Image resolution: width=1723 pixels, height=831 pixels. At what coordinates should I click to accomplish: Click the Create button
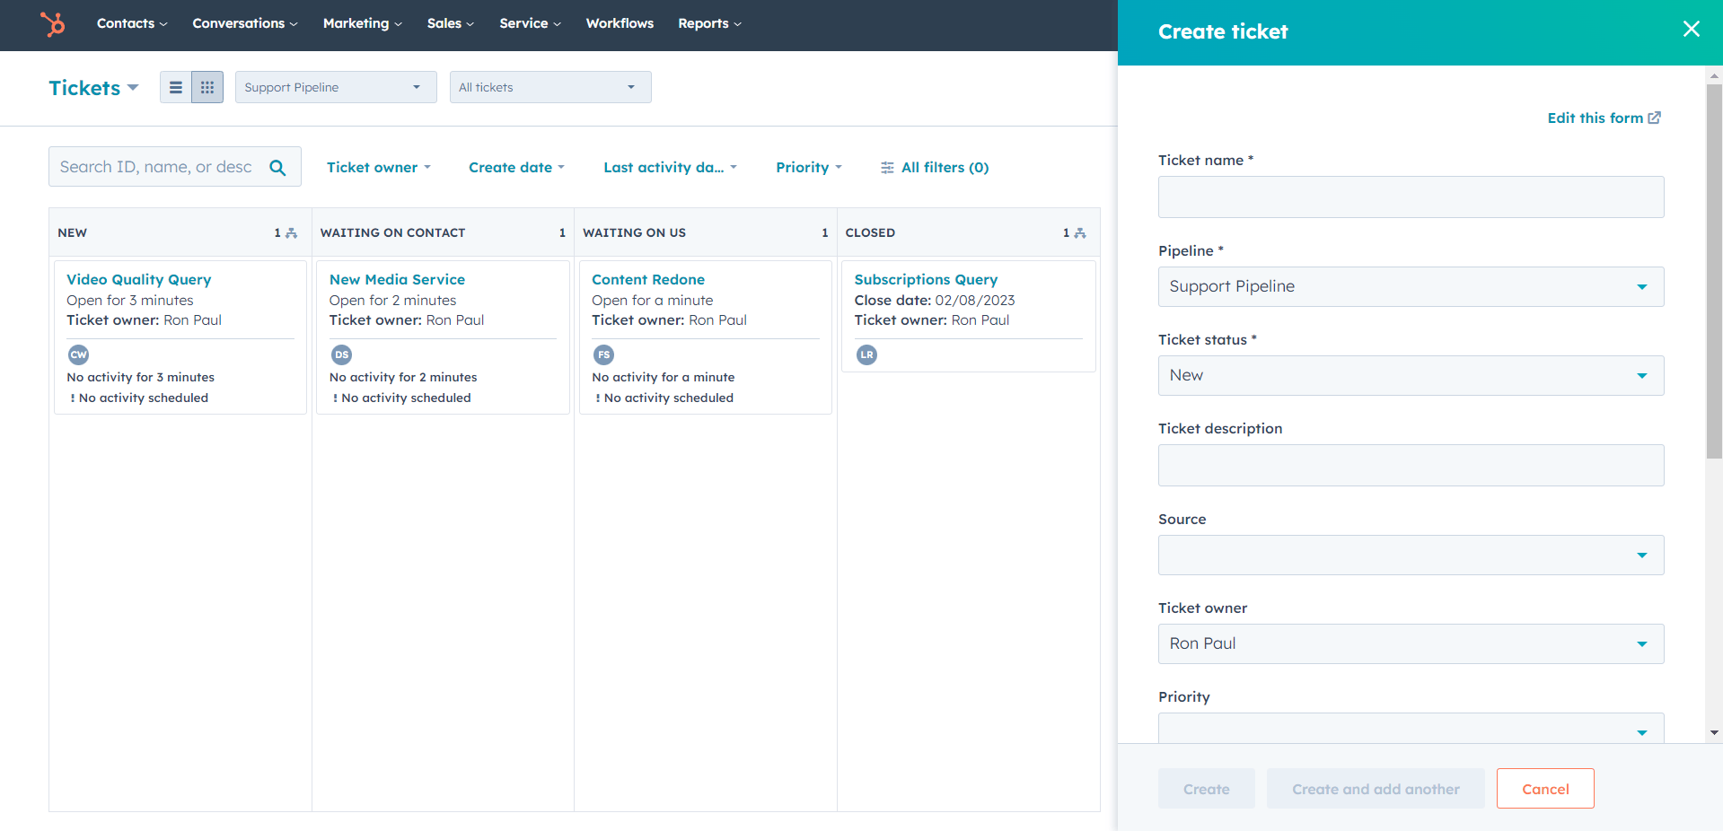(x=1206, y=788)
